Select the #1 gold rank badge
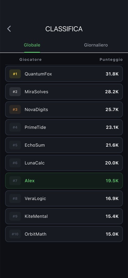Viewport: 128px width, 278px height. [15, 74]
